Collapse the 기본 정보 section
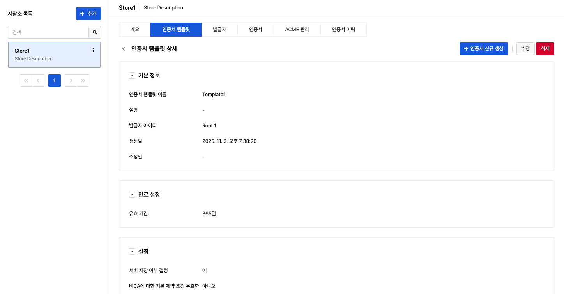This screenshot has height=294, width=564. pyautogui.click(x=132, y=76)
